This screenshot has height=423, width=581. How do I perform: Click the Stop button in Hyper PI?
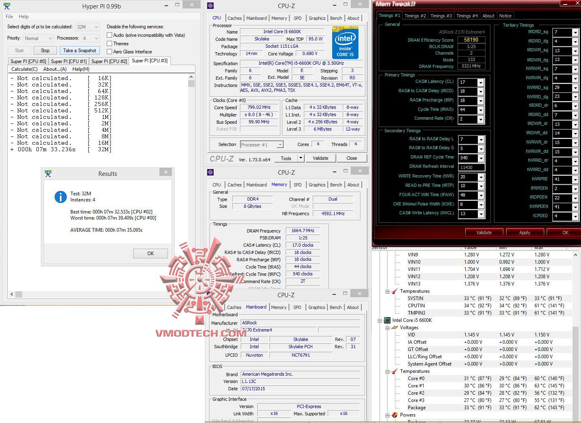click(x=45, y=51)
